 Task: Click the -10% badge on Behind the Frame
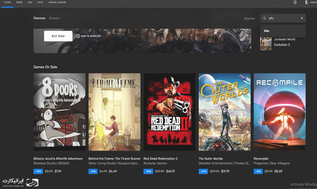[x=93, y=172]
